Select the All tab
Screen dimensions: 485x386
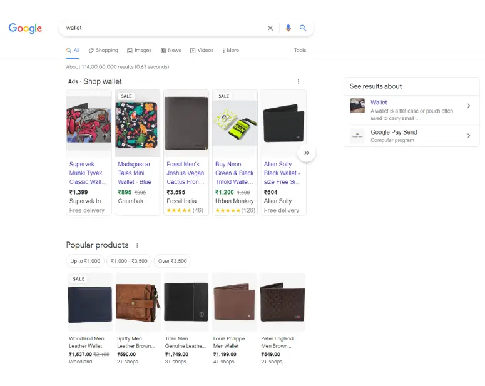point(73,51)
